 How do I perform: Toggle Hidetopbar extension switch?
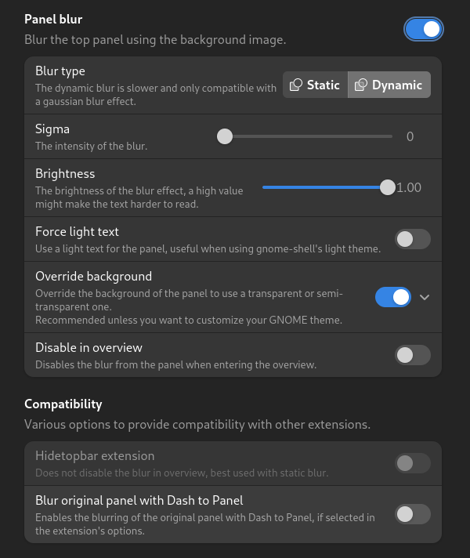(x=413, y=463)
